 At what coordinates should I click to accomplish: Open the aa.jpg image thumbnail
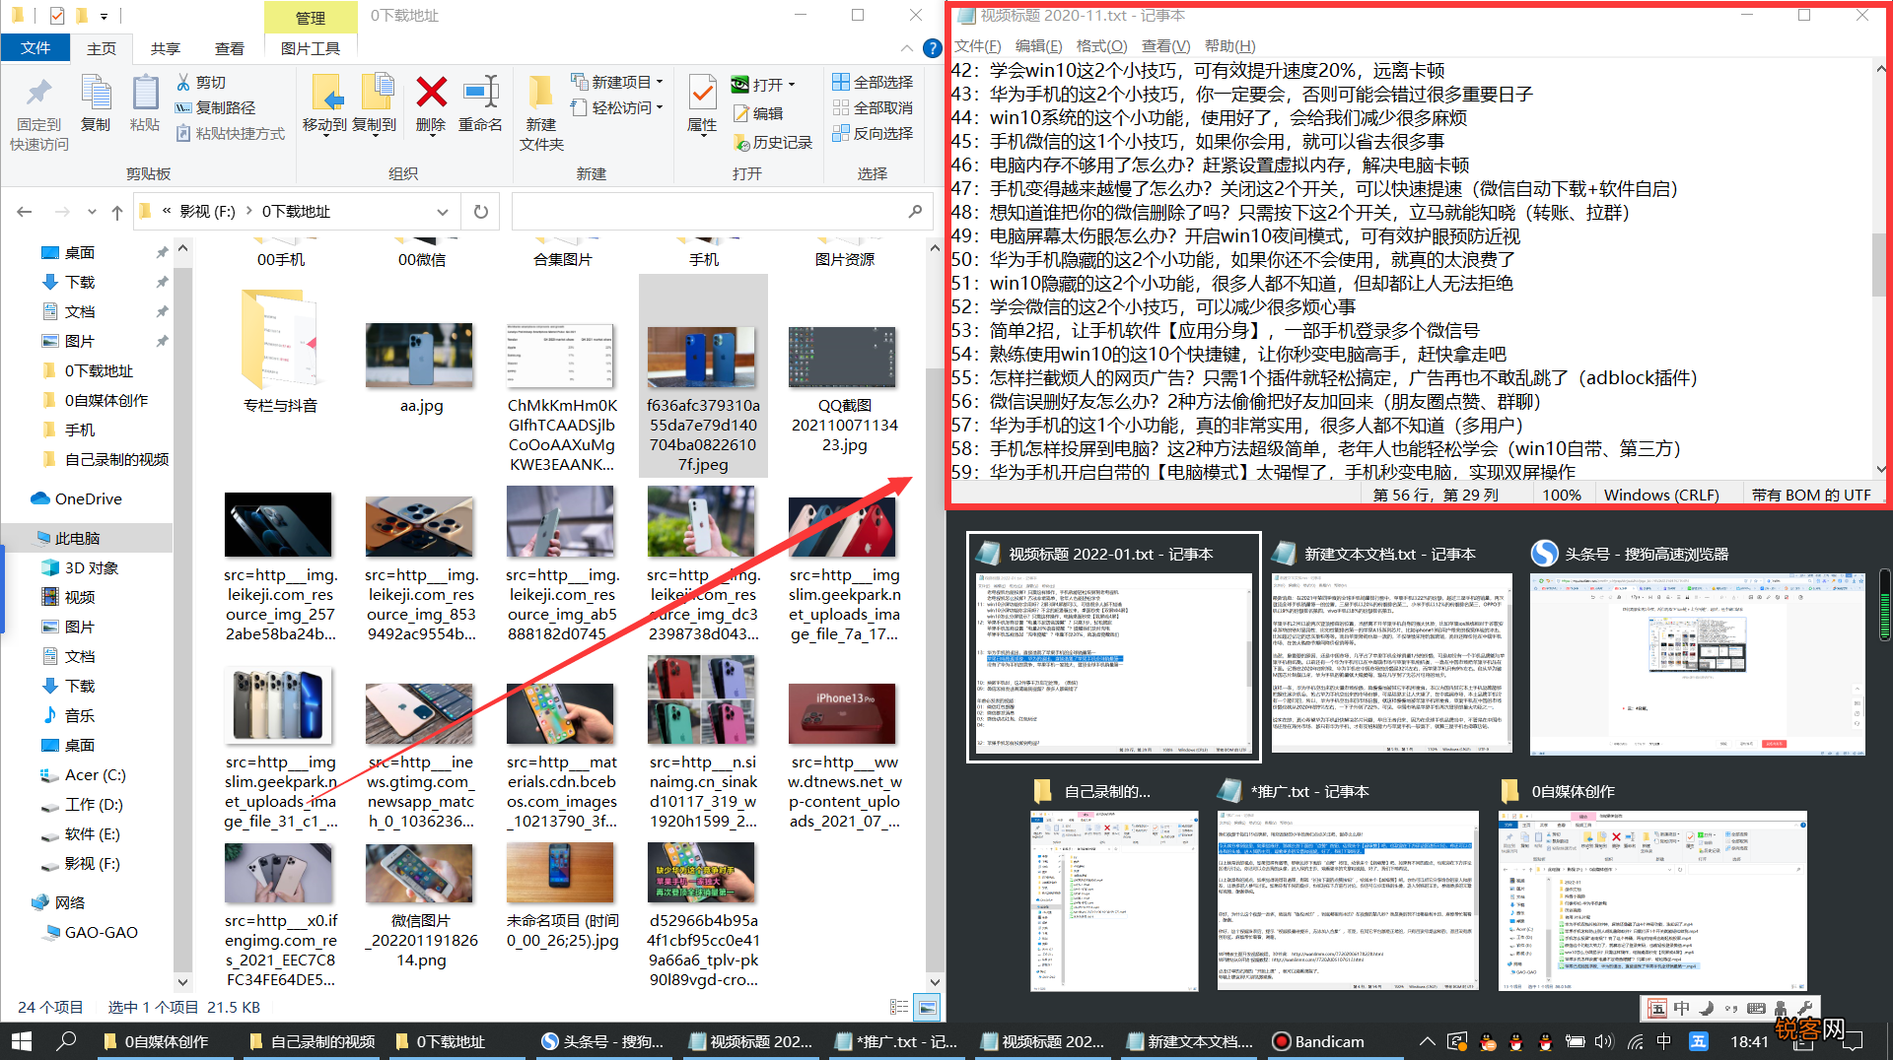tap(419, 356)
